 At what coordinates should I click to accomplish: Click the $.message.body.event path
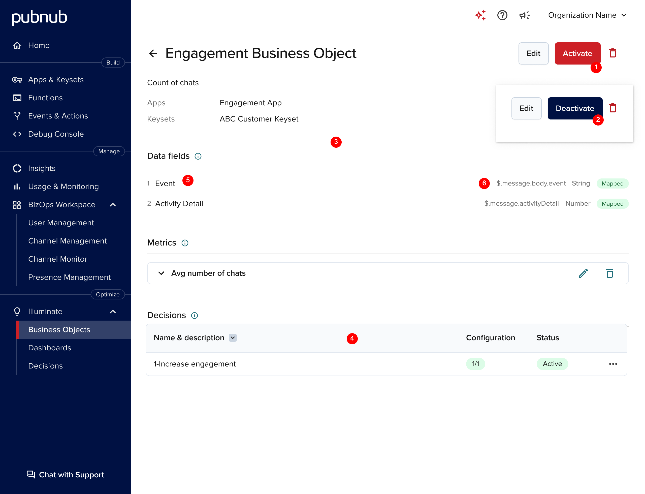coord(531,183)
